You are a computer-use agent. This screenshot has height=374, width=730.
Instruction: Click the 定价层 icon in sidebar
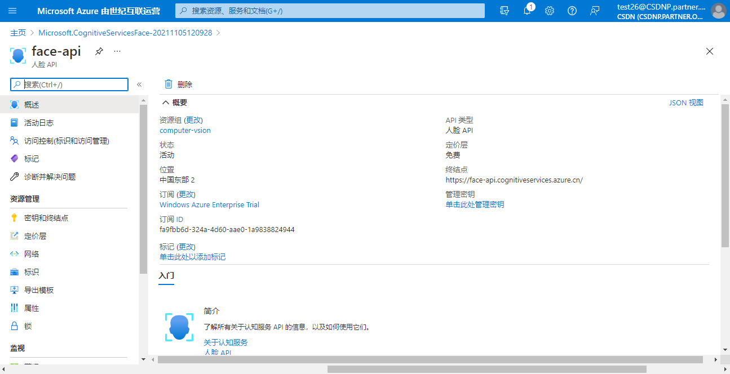tap(15, 236)
